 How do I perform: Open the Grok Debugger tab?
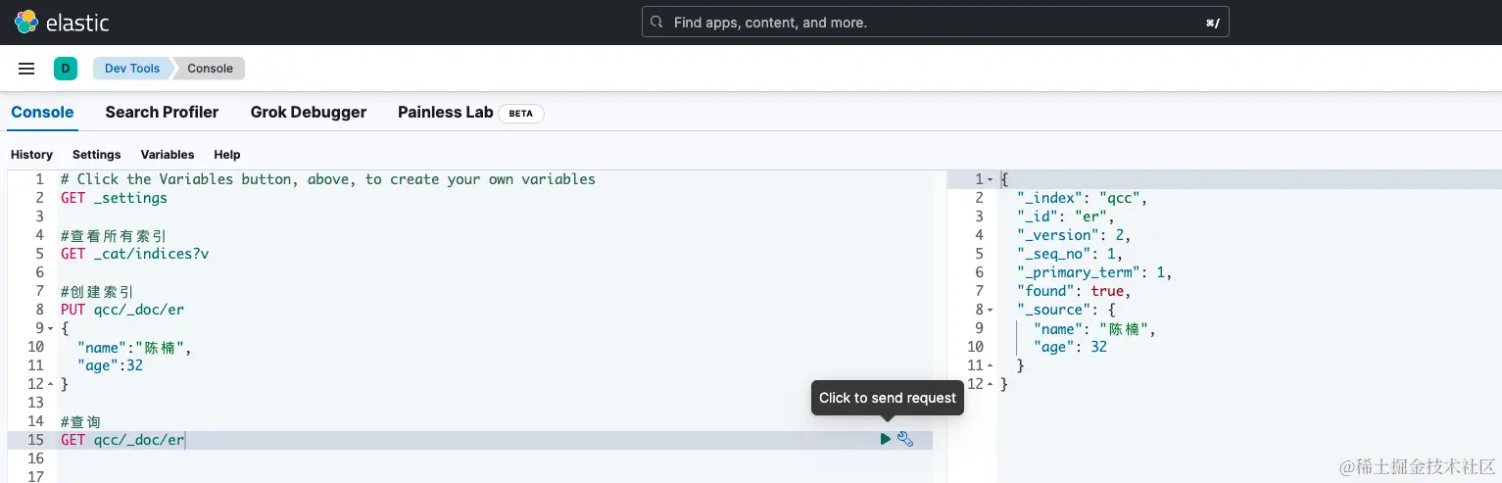pos(309,112)
